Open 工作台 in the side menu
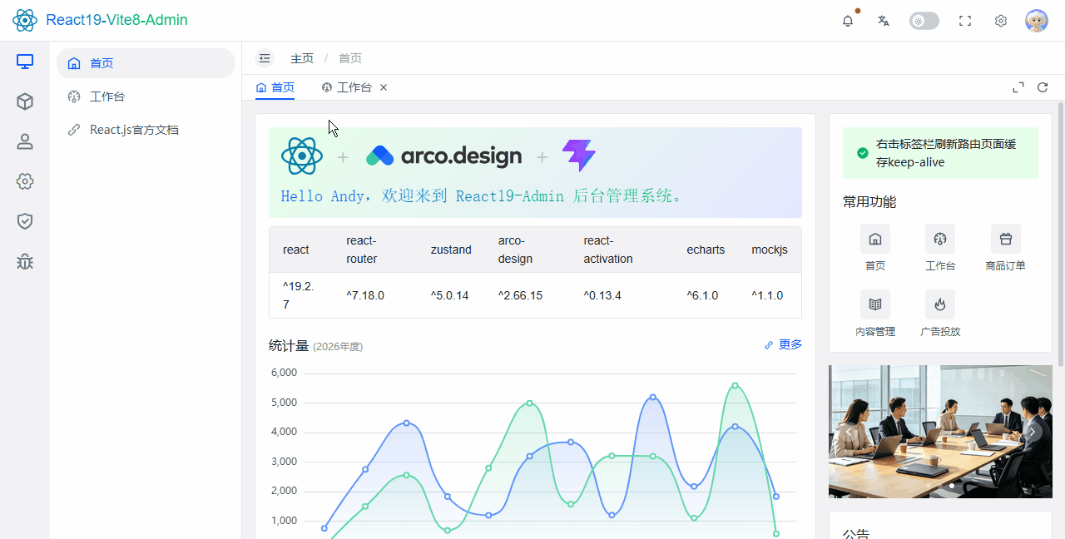This screenshot has height=539, width=1065. tap(146, 96)
